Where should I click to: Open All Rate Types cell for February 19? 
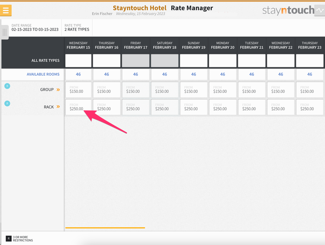[194, 60]
